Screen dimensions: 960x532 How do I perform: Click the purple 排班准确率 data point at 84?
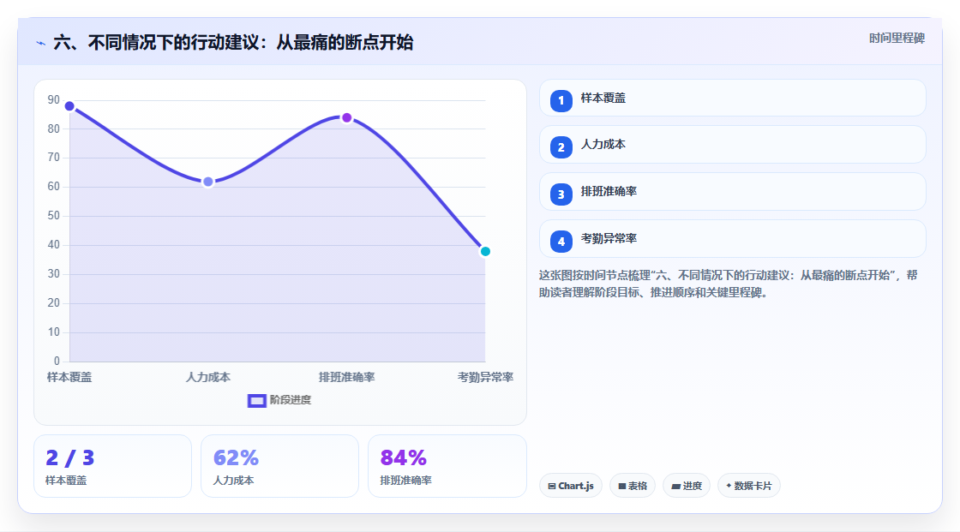click(x=346, y=117)
